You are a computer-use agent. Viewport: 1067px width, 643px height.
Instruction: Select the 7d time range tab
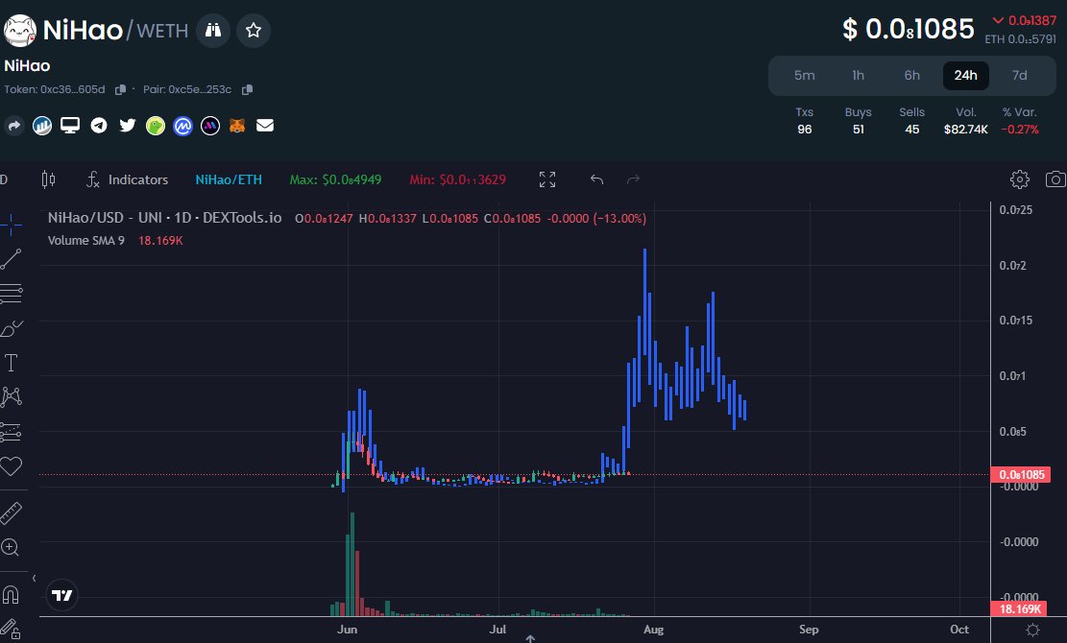pyautogui.click(x=1019, y=76)
